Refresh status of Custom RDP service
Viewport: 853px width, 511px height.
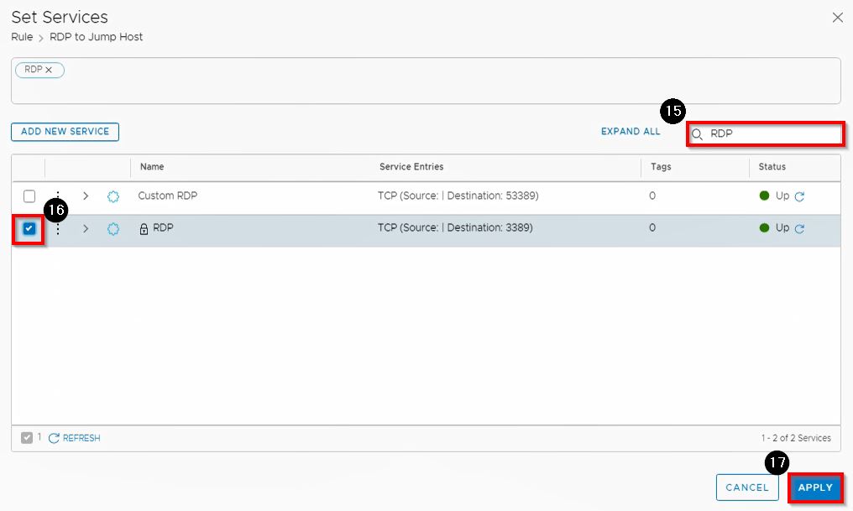[799, 196]
